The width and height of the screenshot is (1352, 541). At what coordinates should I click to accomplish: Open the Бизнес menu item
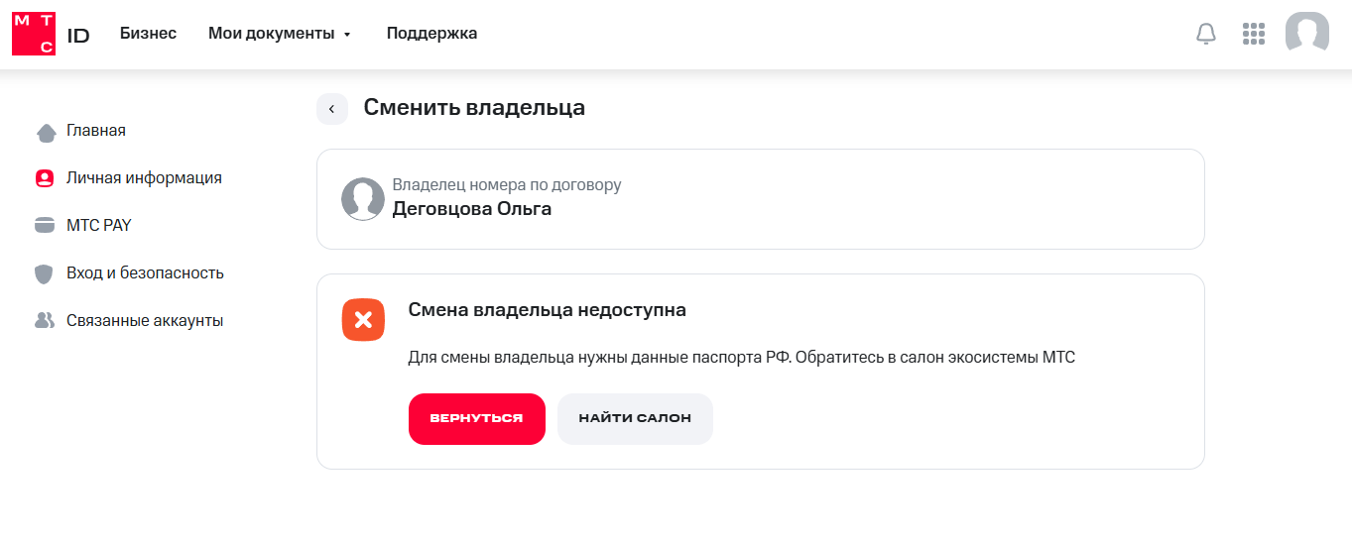[x=148, y=34]
